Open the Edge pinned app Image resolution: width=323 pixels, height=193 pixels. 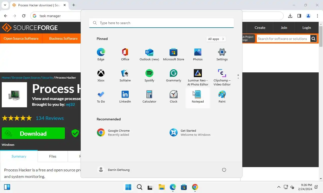pos(101,55)
